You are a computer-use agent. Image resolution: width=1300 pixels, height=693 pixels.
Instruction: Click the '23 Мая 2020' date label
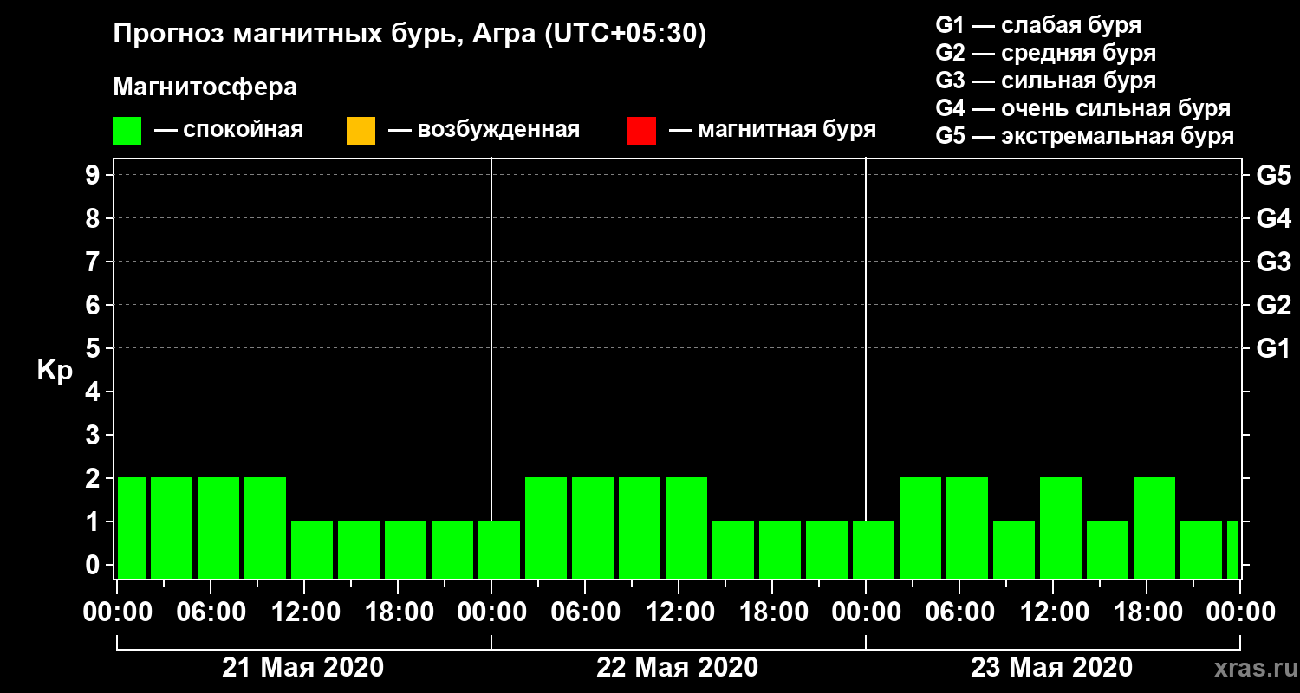(x=1051, y=668)
